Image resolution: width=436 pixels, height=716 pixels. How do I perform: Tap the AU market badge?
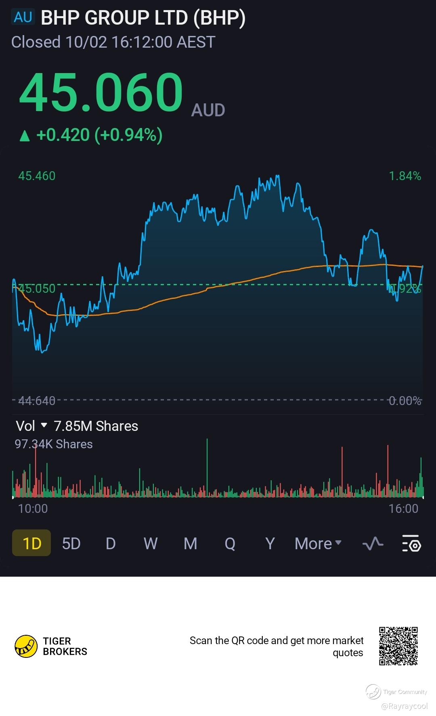23,17
